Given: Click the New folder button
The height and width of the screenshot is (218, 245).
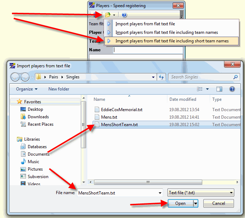Looking at the screenshot, I should pyautogui.click(x=59, y=89).
